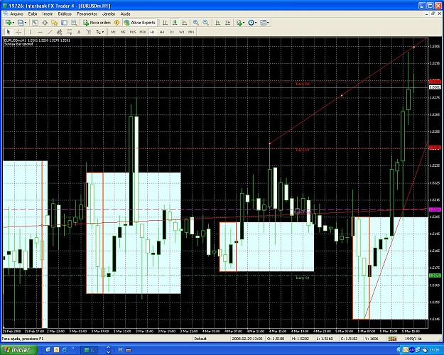Select the horizontal line drawing tool
The image size is (444, 355).
(40, 32)
